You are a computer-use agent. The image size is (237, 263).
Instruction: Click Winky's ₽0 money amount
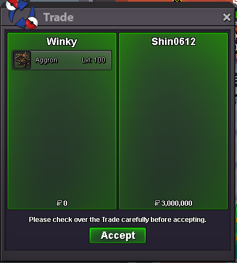coord(62,203)
